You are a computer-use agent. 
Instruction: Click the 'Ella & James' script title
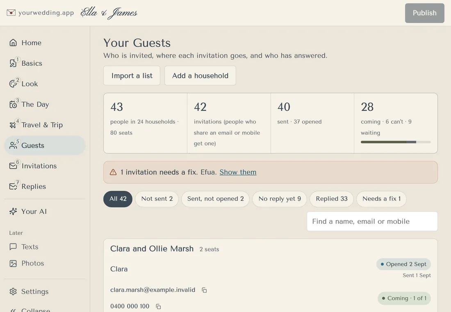pyautogui.click(x=109, y=13)
